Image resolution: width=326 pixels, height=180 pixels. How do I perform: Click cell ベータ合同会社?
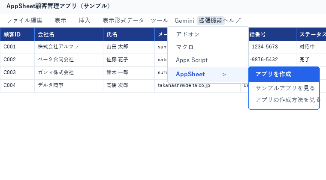click(69, 60)
